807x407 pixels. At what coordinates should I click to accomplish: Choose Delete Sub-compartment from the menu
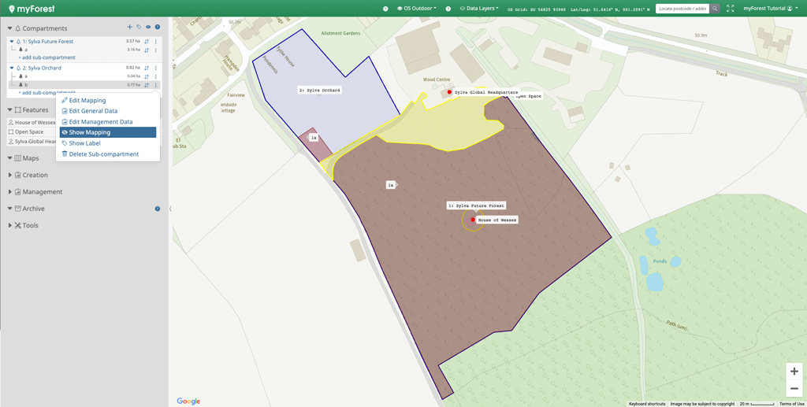tap(103, 154)
